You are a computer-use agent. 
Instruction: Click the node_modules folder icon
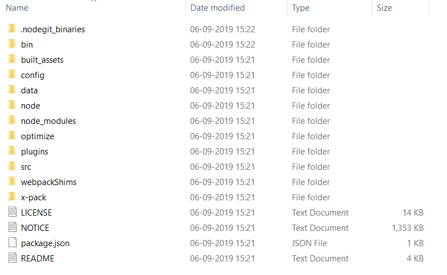point(12,121)
